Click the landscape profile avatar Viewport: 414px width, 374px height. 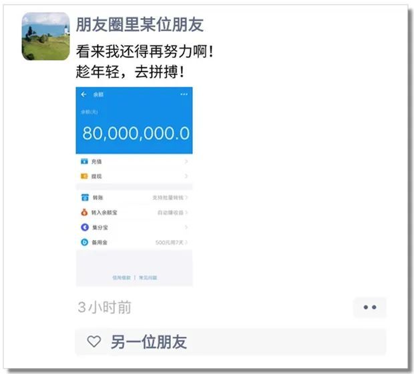tap(45, 37)
